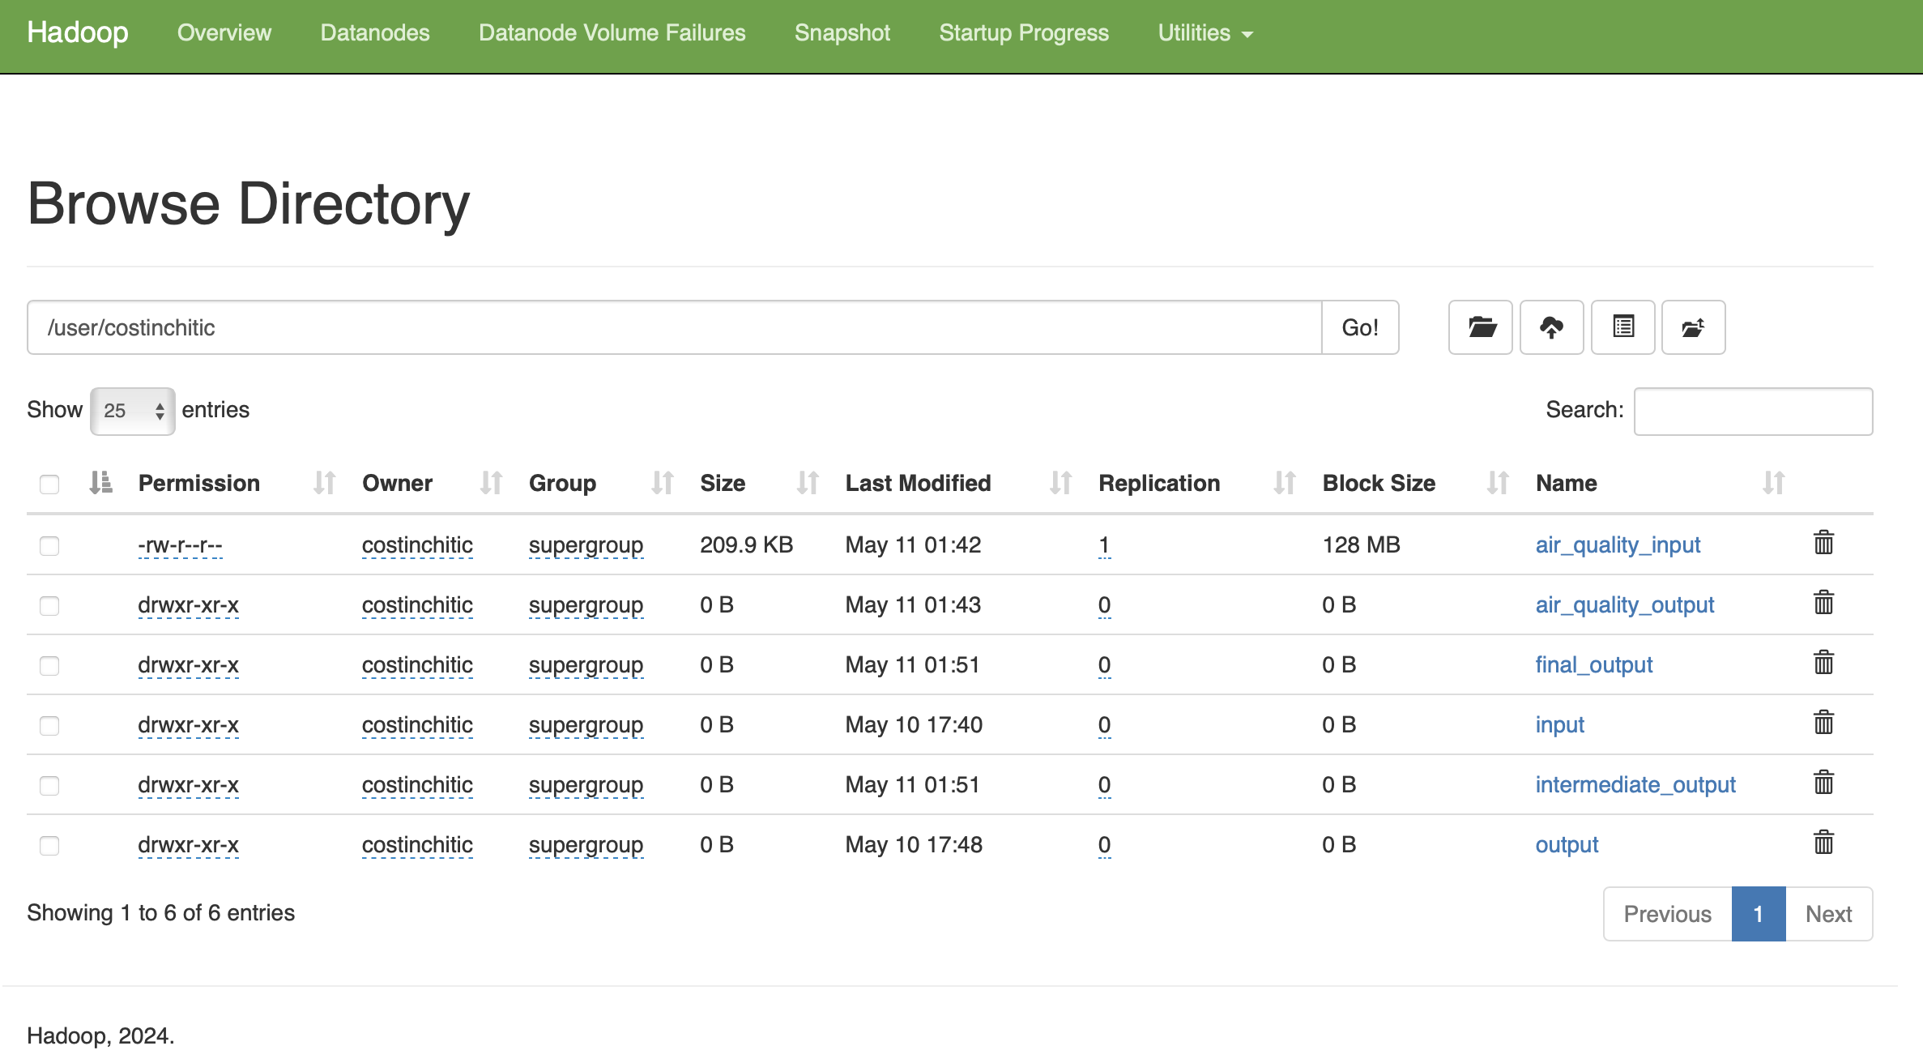
Task: Click trash icon for the output row
Action: click(x=1823, y=842)
